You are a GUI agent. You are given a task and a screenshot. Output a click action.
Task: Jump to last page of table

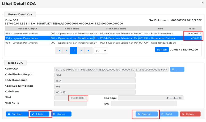(x=88, y=50)
